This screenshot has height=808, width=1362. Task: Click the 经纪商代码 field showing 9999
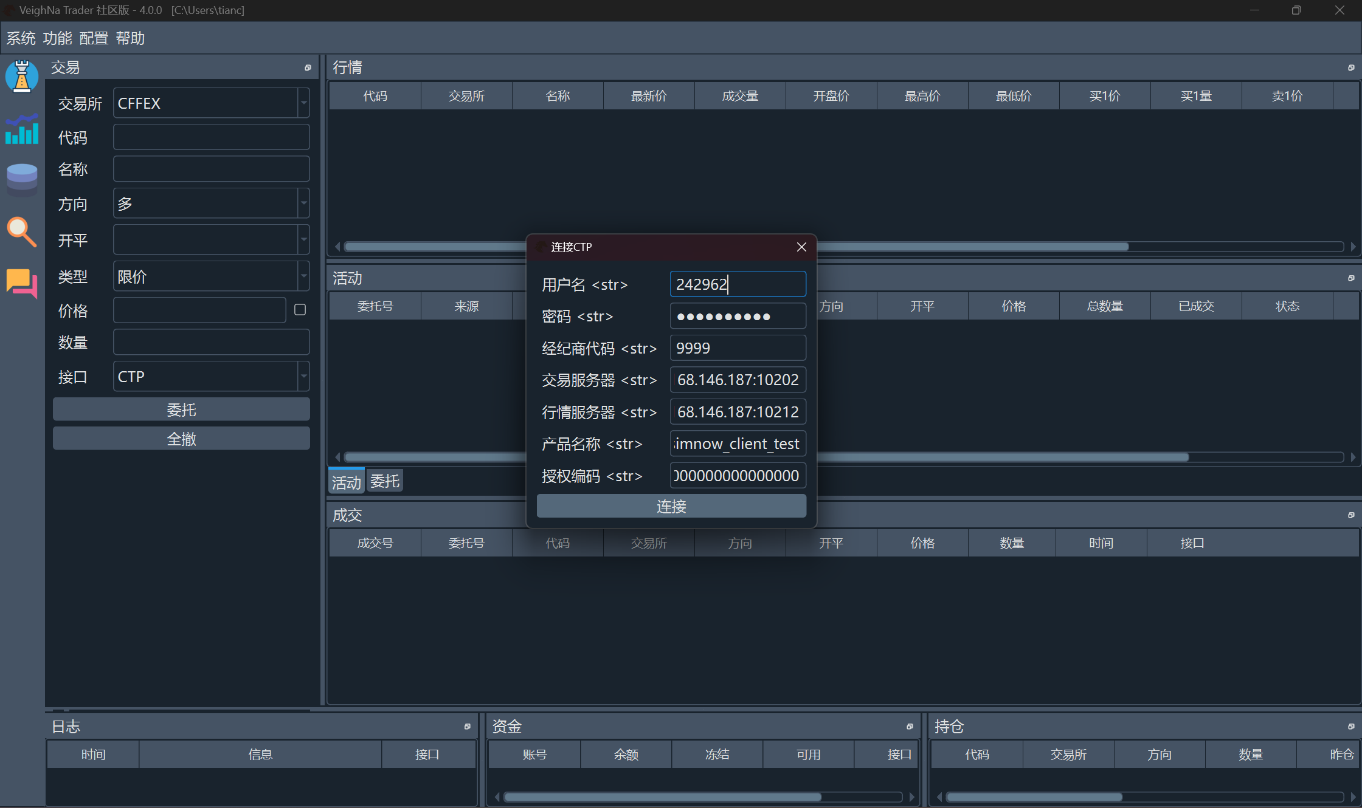[x=738, y=348]
